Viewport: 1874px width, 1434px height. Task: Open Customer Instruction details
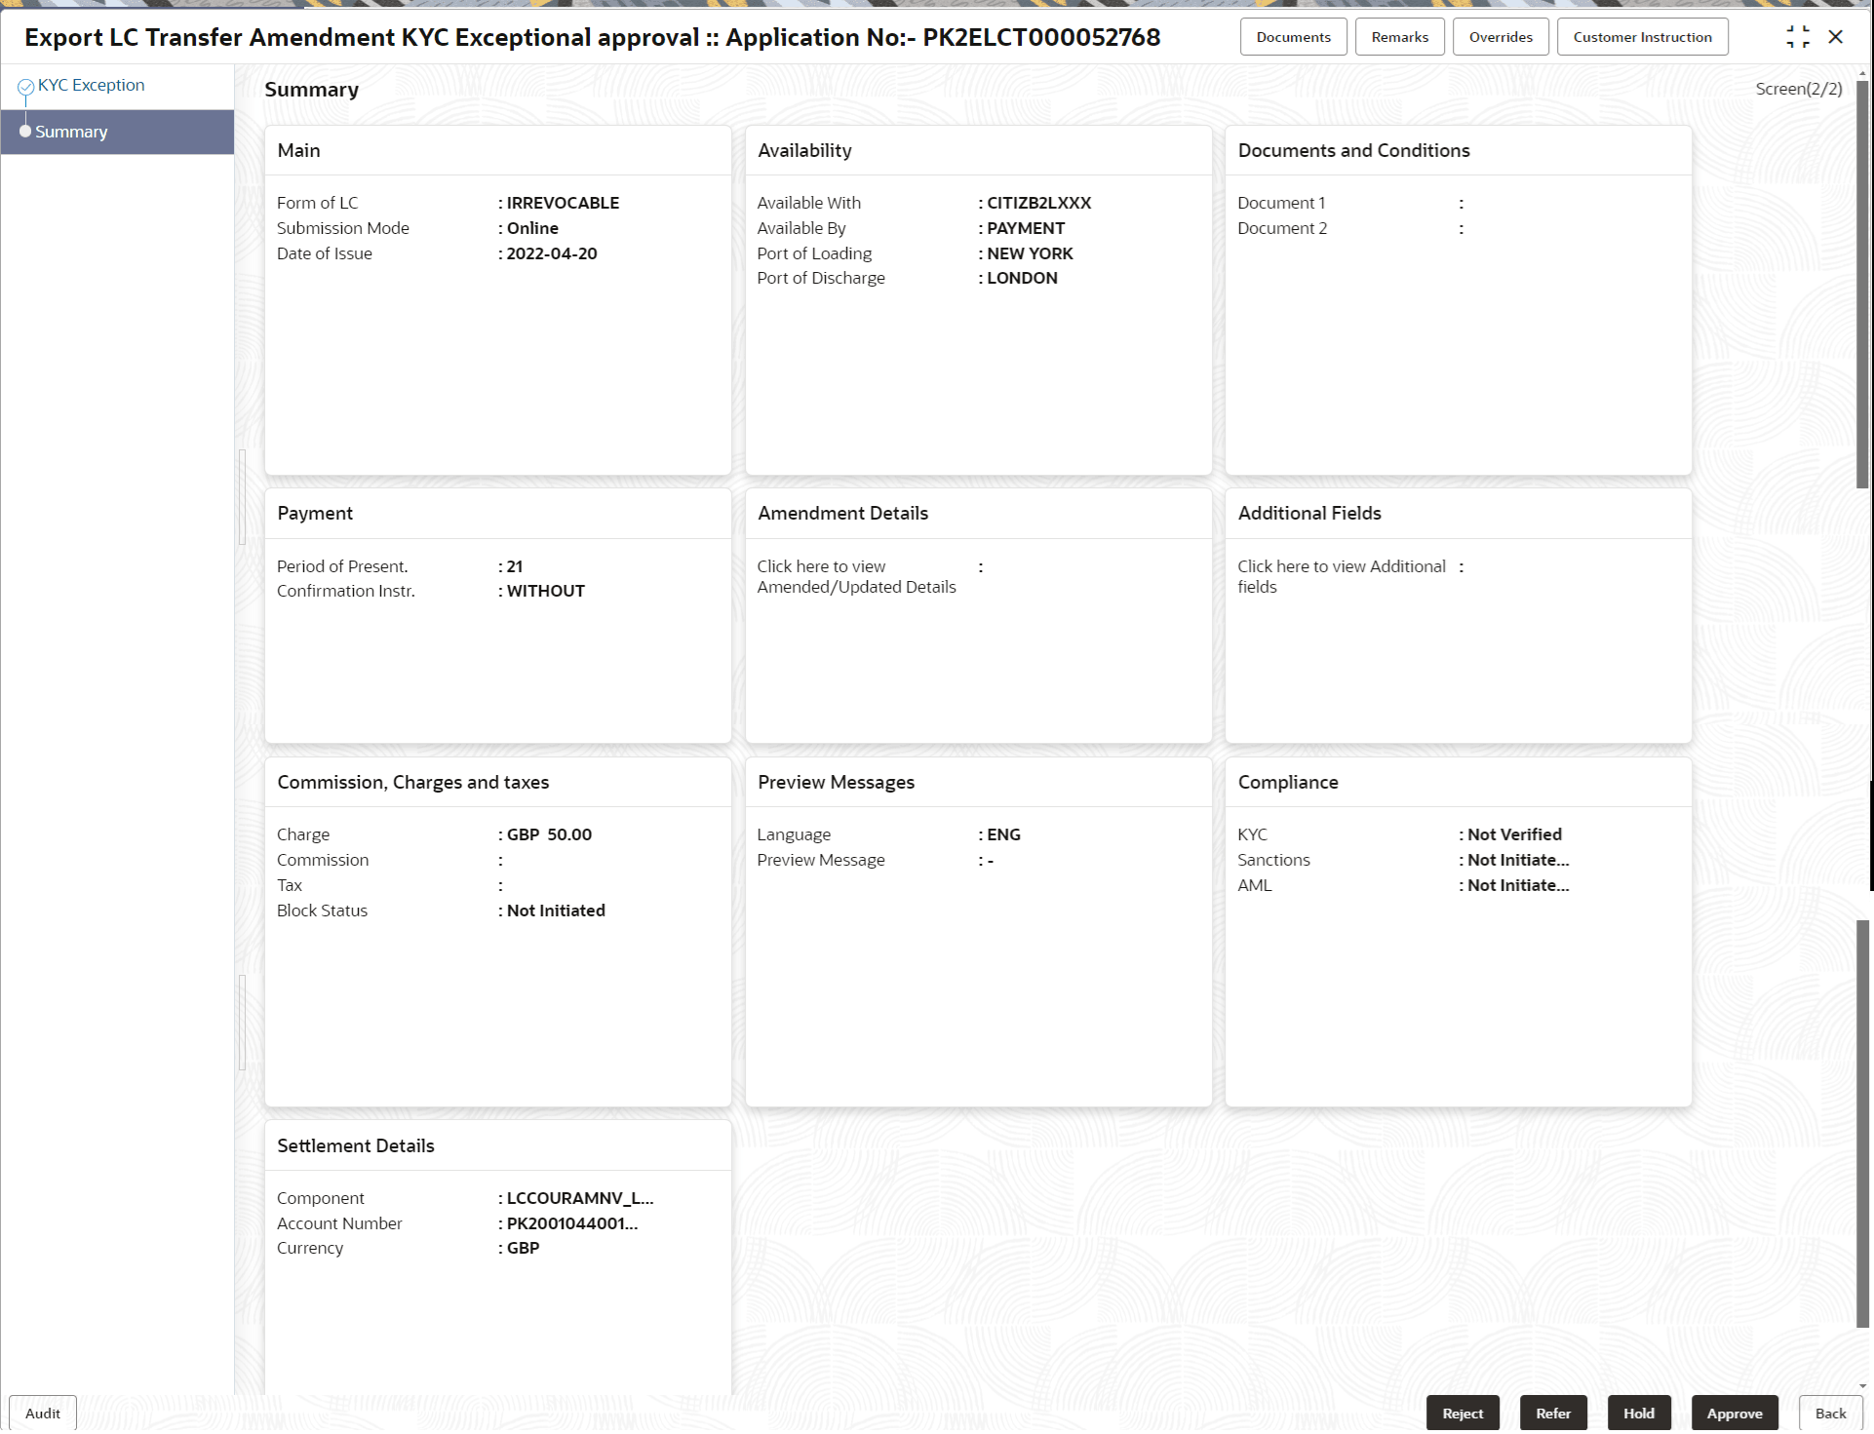coord(1642,36)
